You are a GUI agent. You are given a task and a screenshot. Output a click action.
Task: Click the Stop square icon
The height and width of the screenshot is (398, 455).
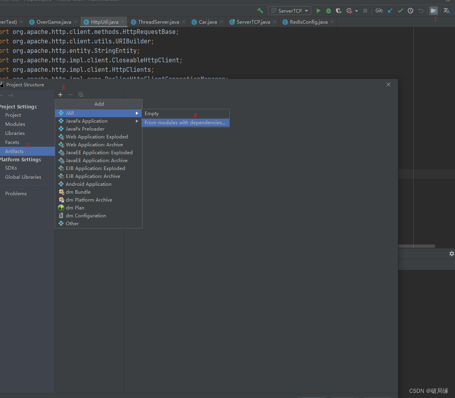[365, 11]
